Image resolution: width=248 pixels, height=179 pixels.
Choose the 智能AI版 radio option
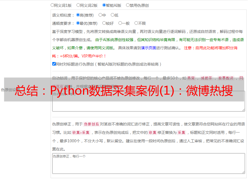click(x=104, y=5)
